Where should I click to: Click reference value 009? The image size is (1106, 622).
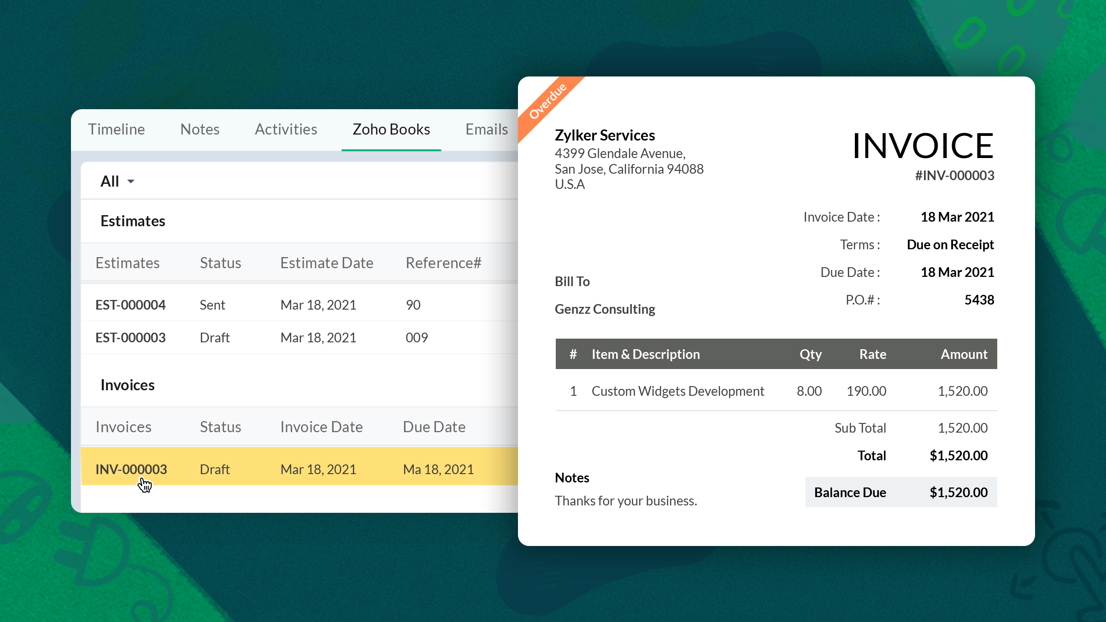[x=417, y=337]
